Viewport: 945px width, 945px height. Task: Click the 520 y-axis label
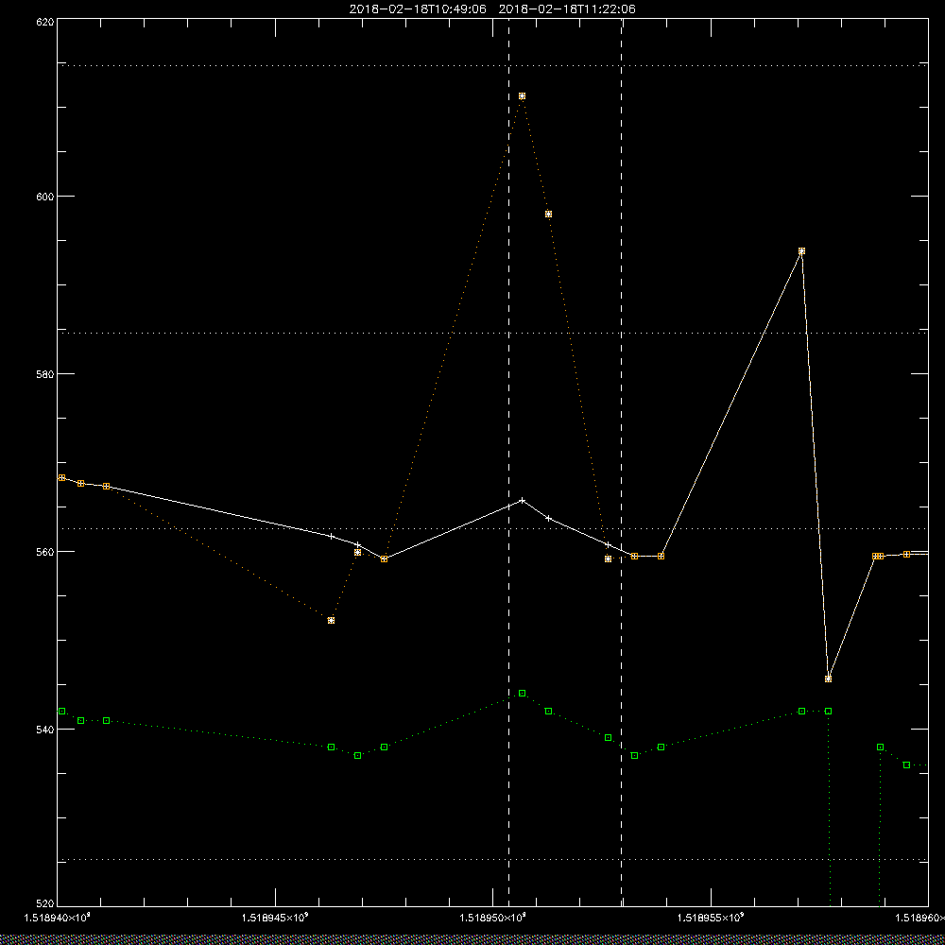pos(45,903)
